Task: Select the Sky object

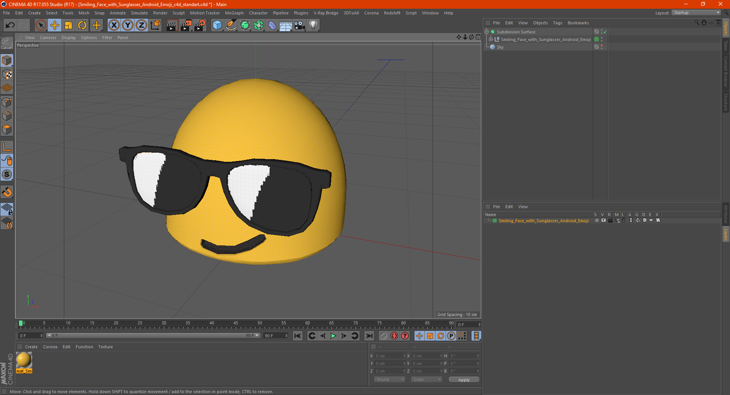Action: 500,47
